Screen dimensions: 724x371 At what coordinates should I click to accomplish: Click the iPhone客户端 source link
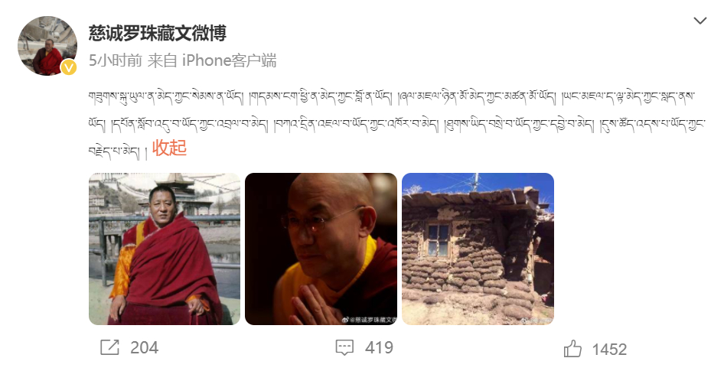[x=229, y=60]
